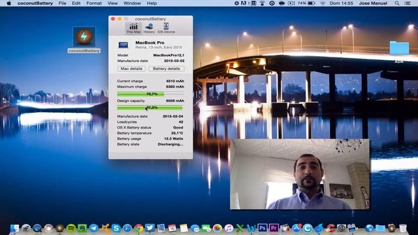Open the History tab in coconutBattery
The image size is (418, 235).
pos(149,28)
